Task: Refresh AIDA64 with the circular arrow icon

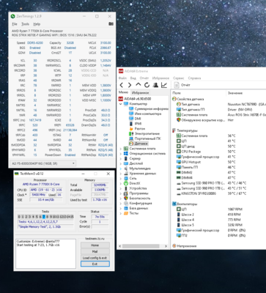Action: tap(147, 85)
